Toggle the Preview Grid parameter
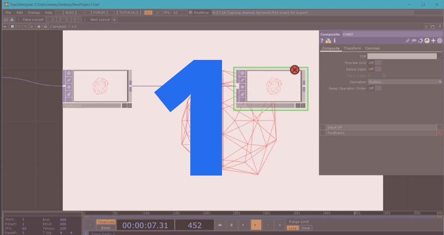Viewport: 444px width, 235px height. (x=378, y=63)
